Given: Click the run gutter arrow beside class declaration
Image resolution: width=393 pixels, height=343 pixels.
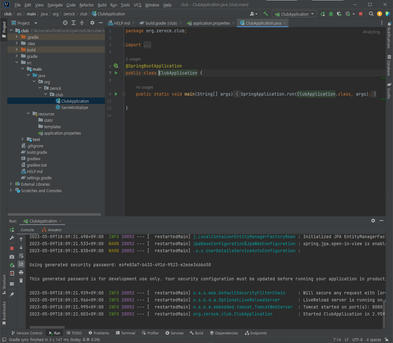Looking at the screenshot, I should pyautogui.click(x=116, y=73).
